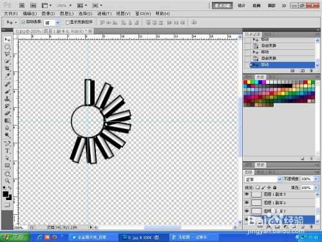Click the default colors icon
The height and width of the screenshot is (242, 322).
coord(5,188)
